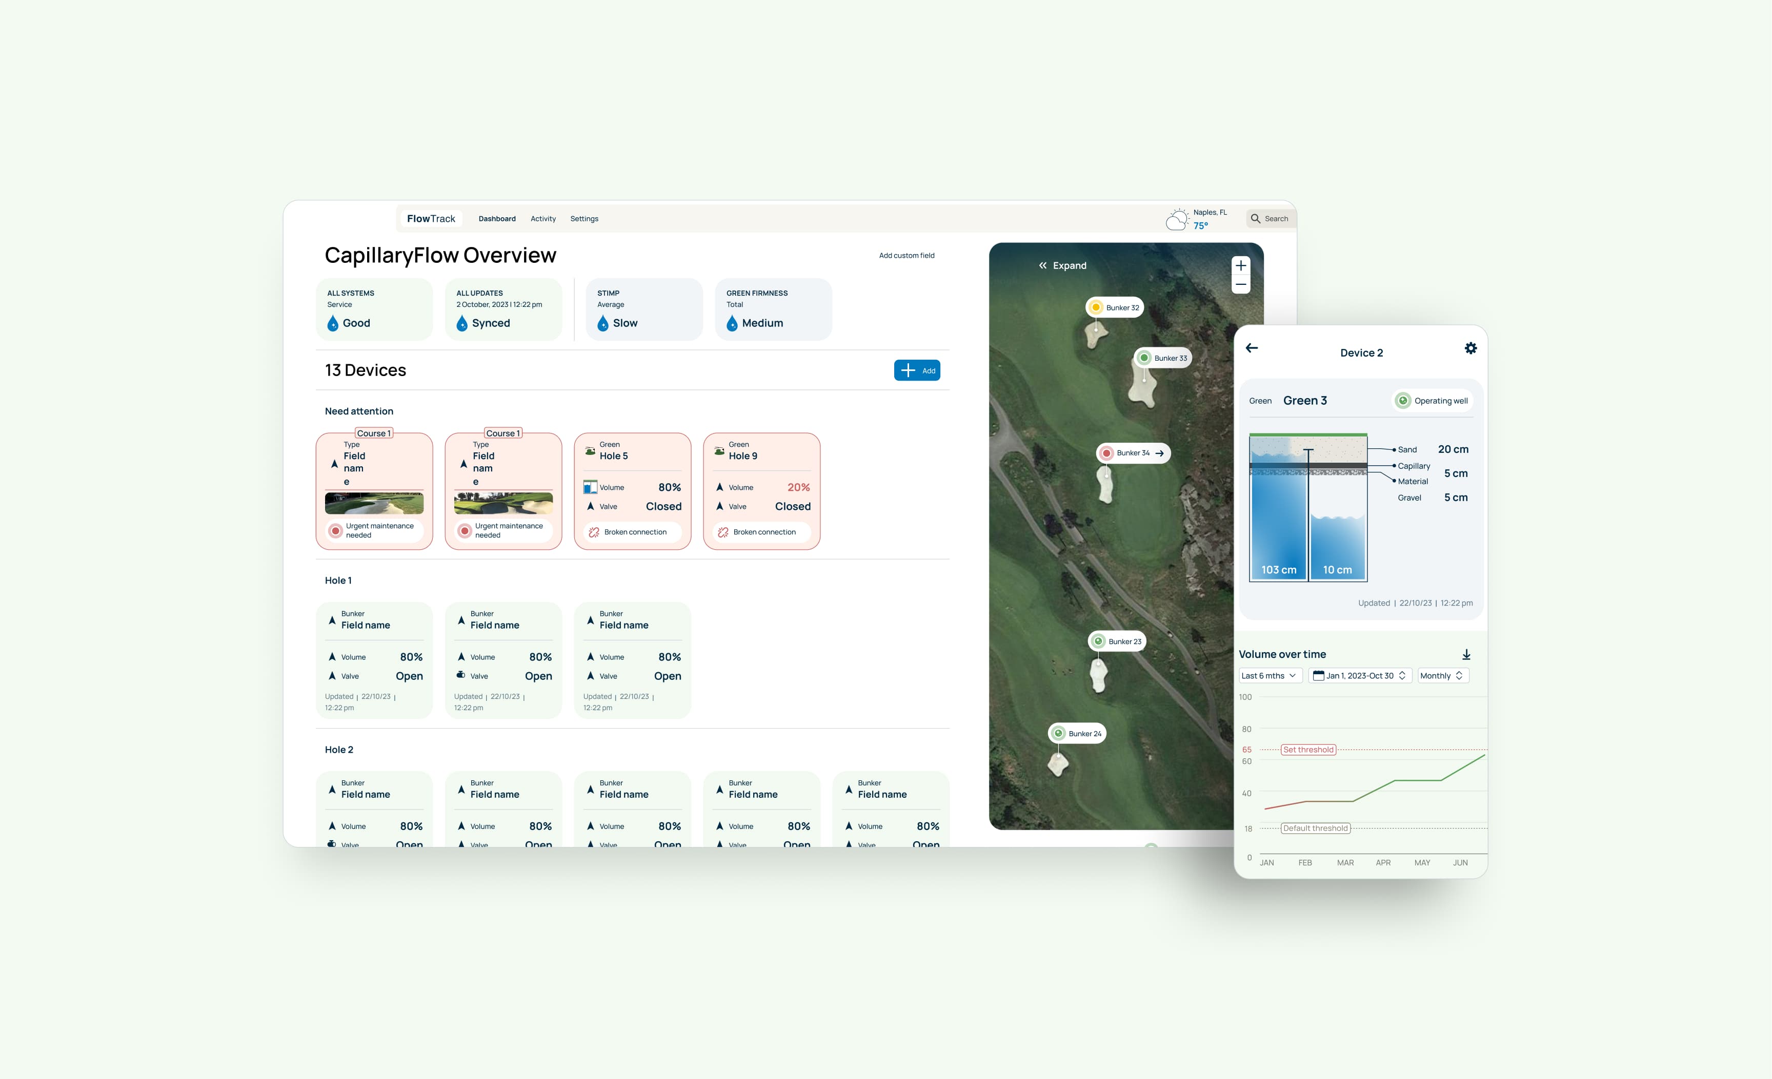Select the Bunker 34 map marker
Screen dimensions: 1772x1079
(1133, 453)
